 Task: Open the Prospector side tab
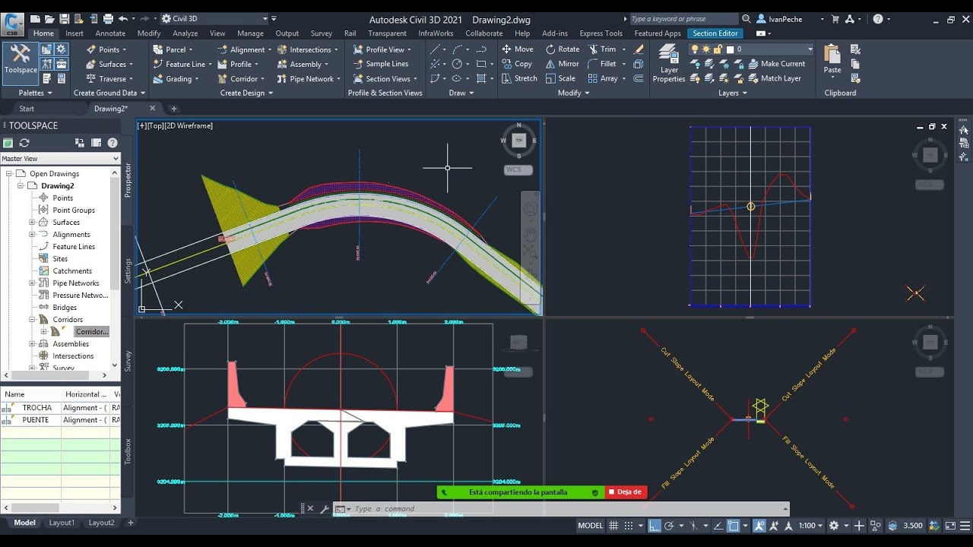coord(128,180)
